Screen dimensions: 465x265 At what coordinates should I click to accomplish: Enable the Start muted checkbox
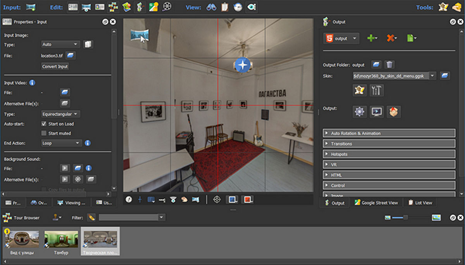tap(44, 133)
